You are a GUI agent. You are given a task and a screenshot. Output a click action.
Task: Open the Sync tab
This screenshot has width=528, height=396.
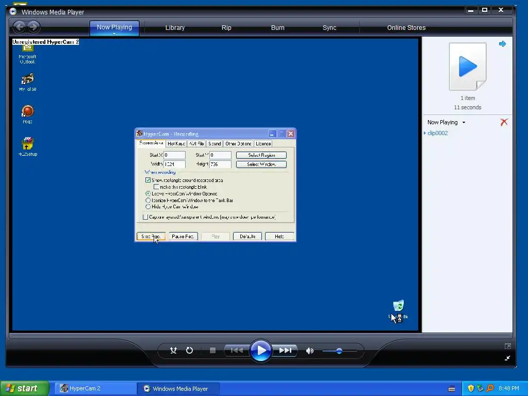(329, 28)
